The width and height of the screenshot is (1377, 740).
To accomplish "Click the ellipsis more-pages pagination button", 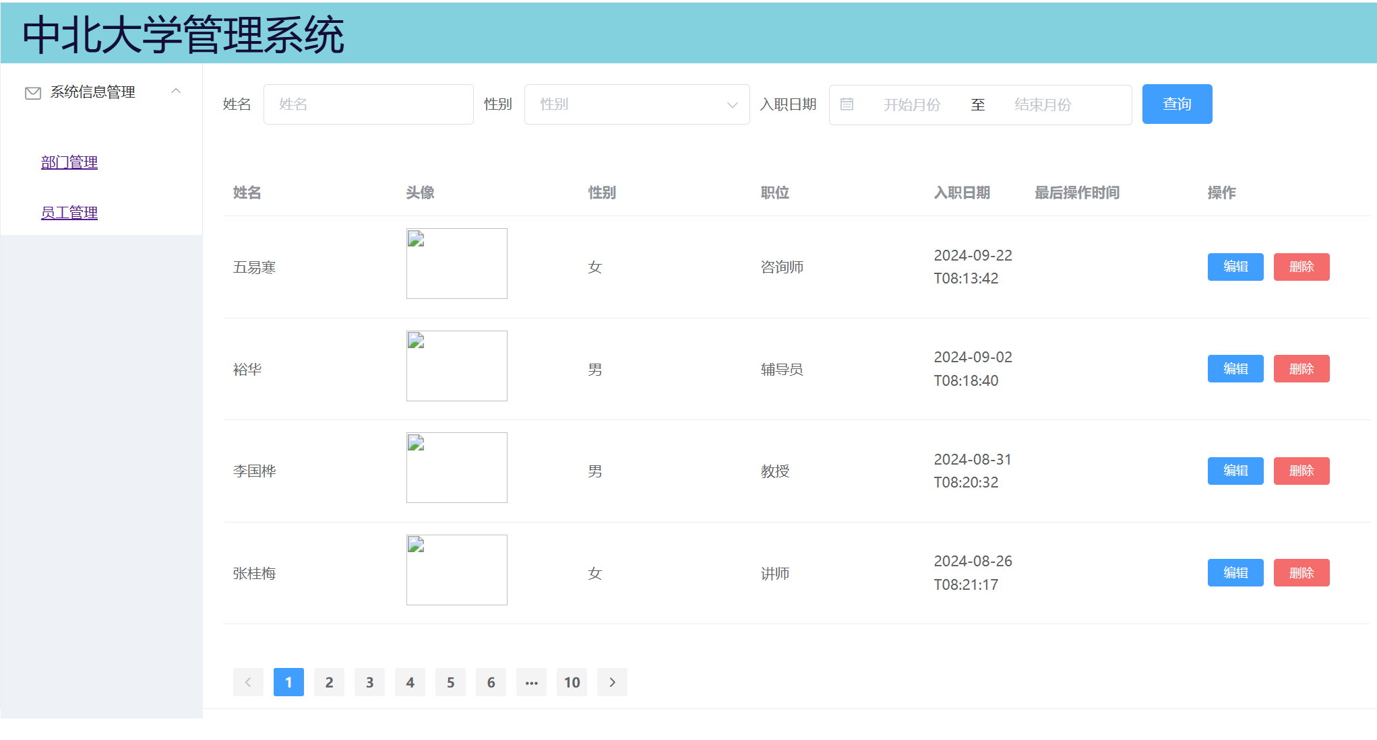I will (x=531, y=682).
